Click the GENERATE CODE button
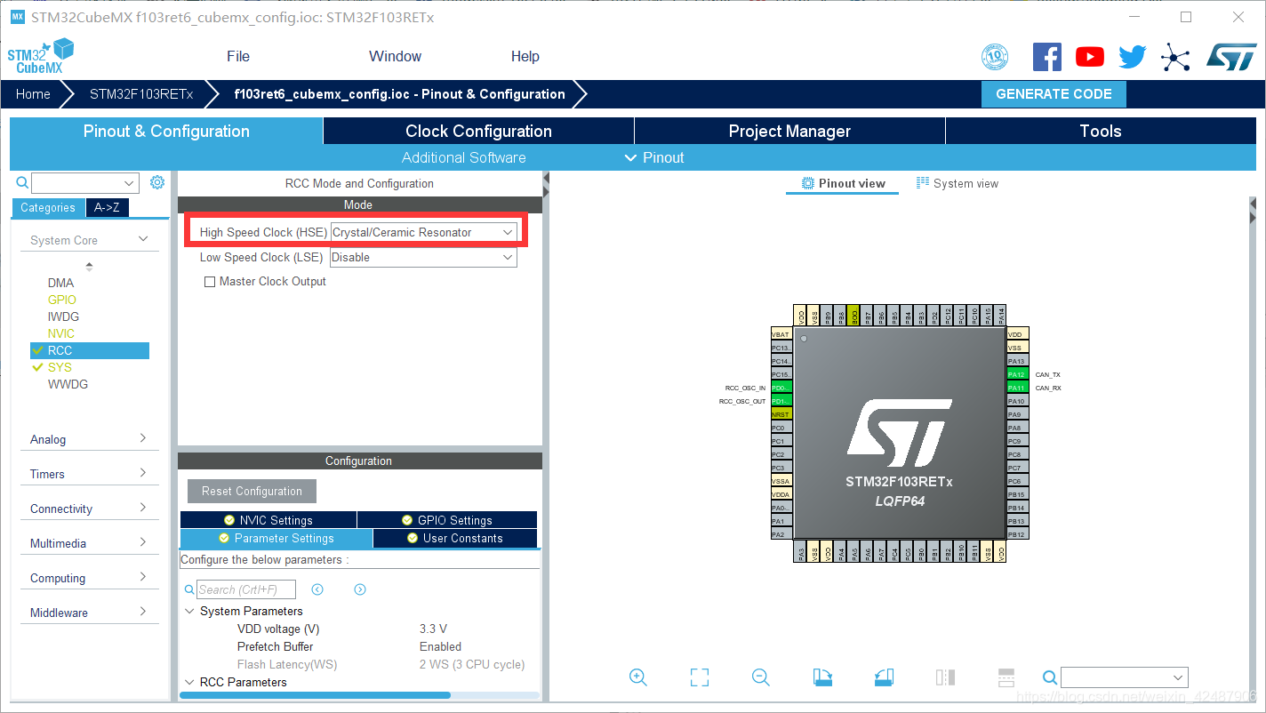 pyautogui.click(x=1054, y=94)
